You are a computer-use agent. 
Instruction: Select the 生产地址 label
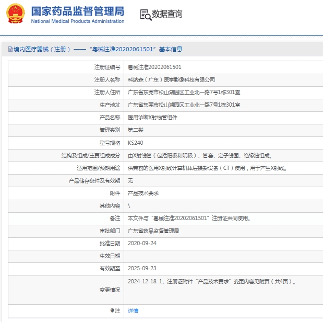point(110,105)
